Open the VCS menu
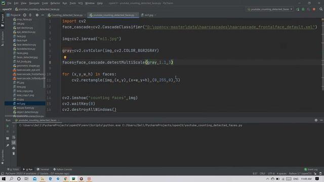 coord(80,4)
